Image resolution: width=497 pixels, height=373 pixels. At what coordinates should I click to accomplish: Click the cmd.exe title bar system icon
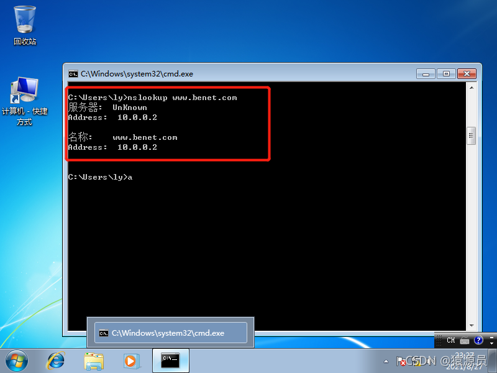tap(73, 74)
